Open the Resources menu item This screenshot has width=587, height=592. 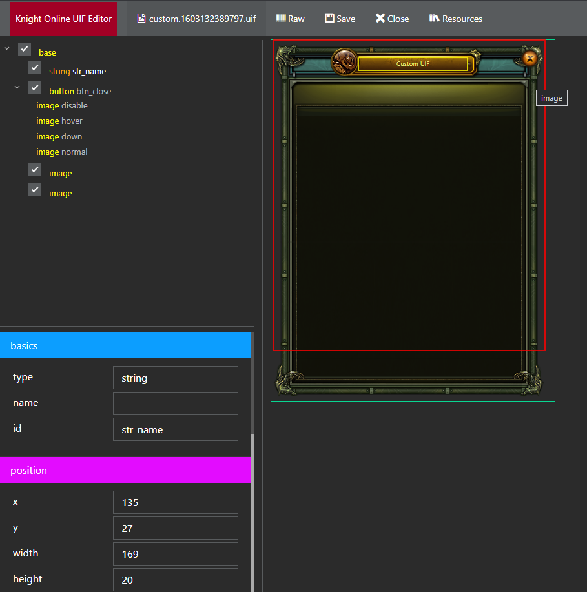click(455, 19)
